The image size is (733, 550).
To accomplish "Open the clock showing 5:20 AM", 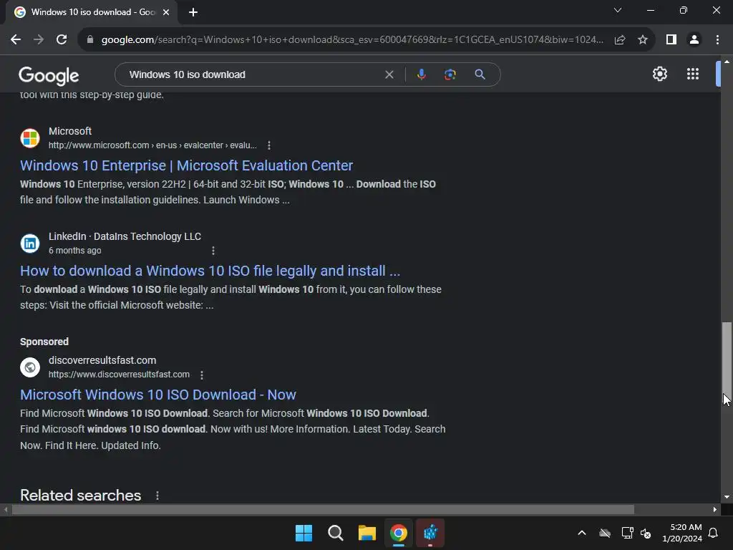I will pos(682,533).
